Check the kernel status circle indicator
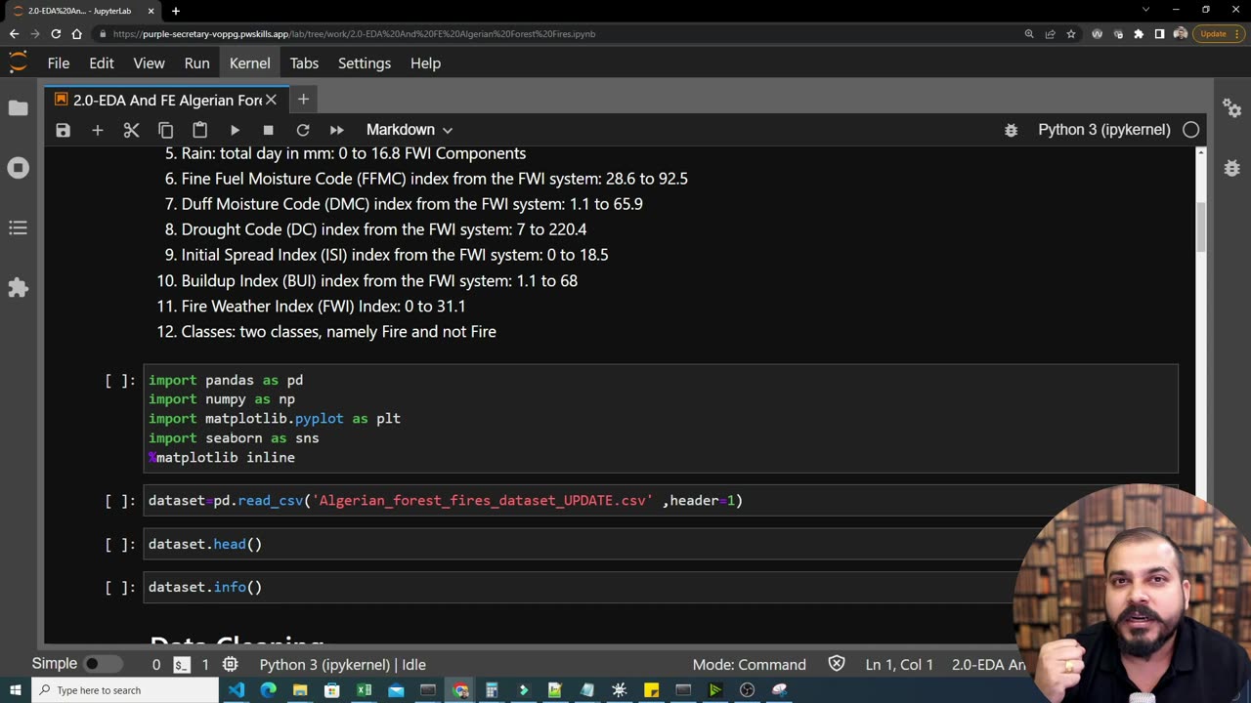Screen dimensions: 1251x703 [1190, 130]
